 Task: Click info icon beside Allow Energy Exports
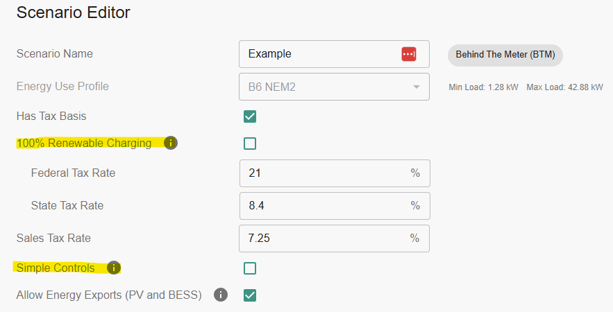[221, 295]
